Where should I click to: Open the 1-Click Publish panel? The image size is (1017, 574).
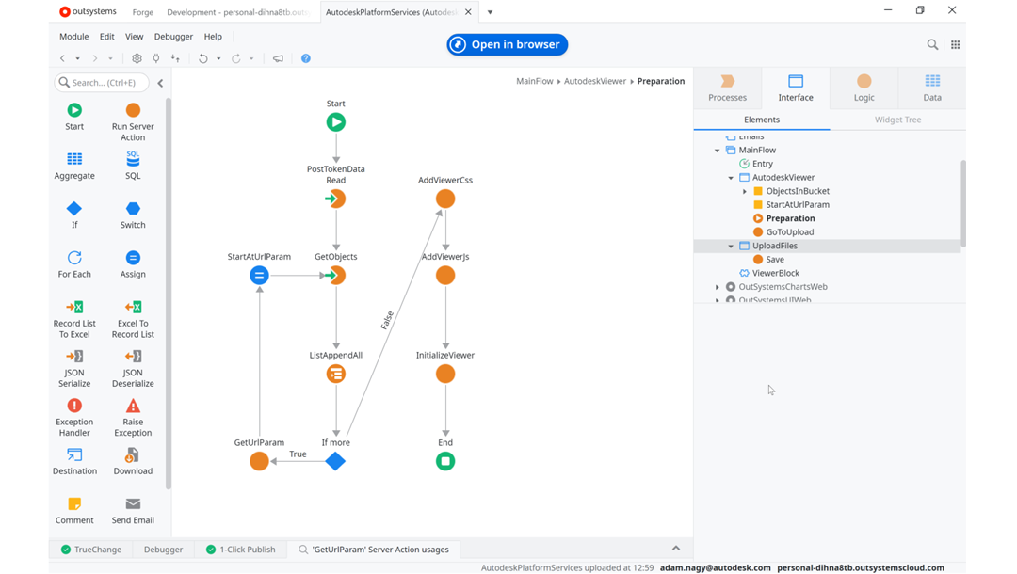tap(240, 550)
